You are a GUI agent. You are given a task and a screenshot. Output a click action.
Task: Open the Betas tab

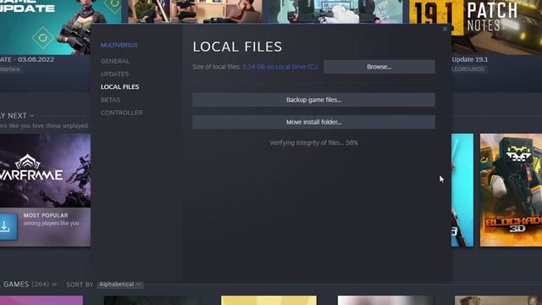pos(110,100)
